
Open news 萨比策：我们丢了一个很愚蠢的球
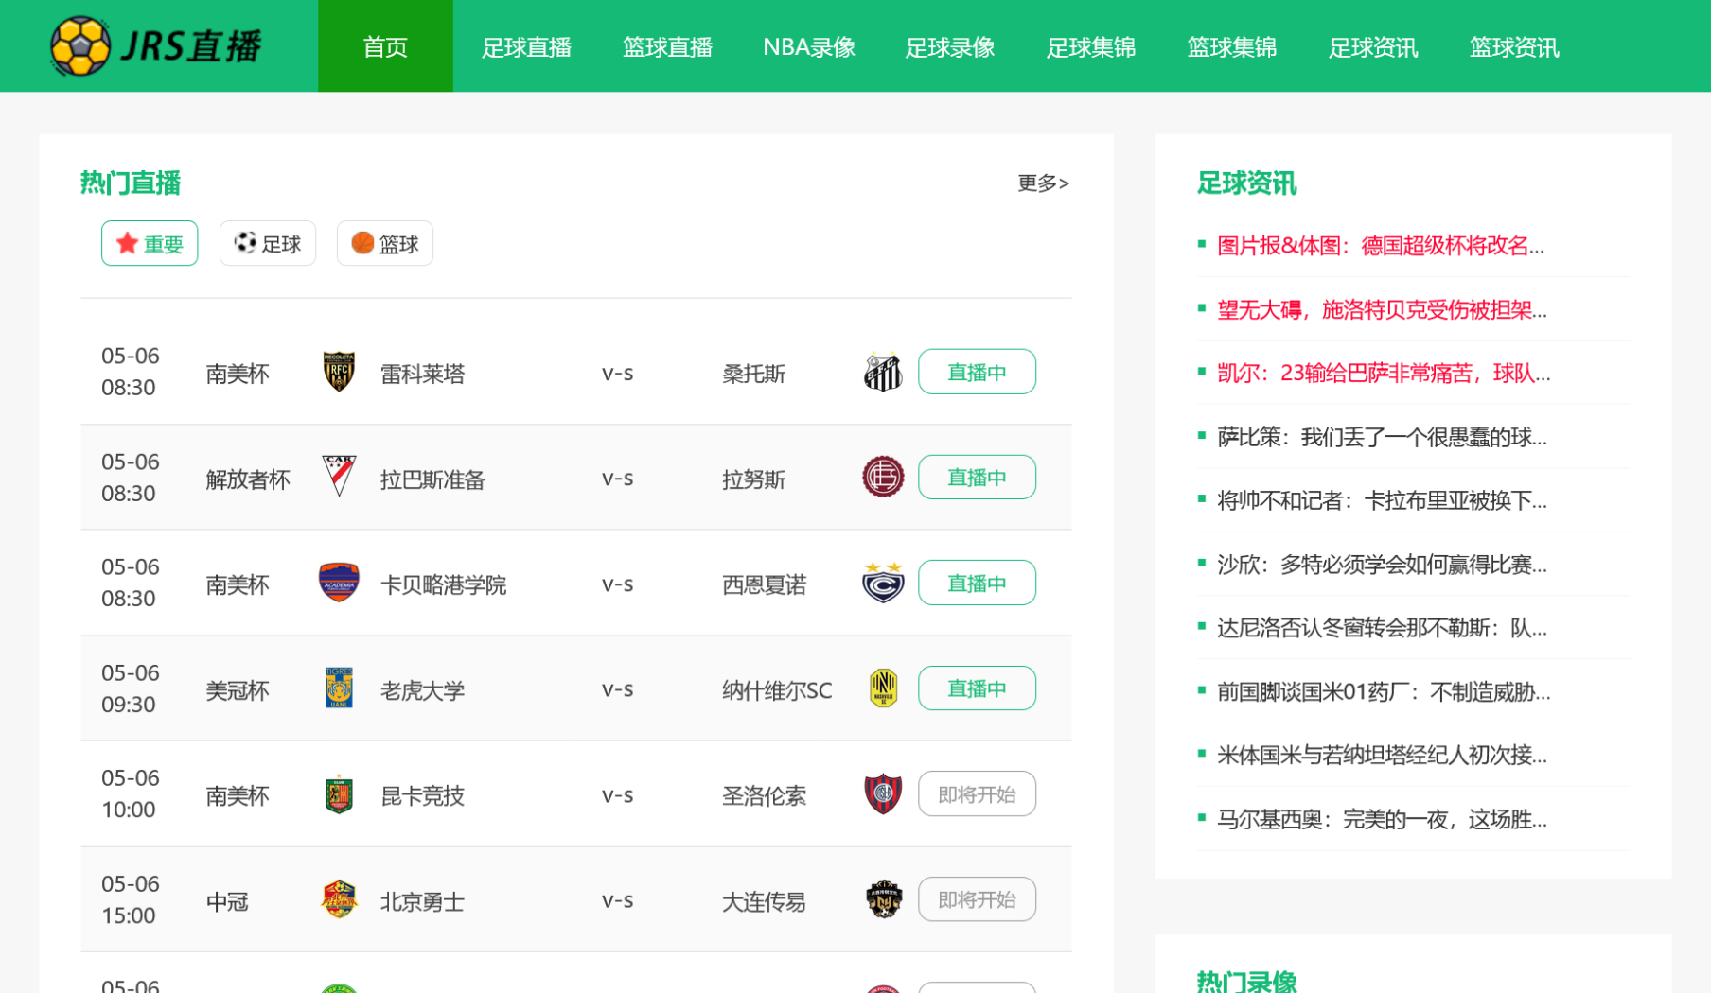point(1382,437)
